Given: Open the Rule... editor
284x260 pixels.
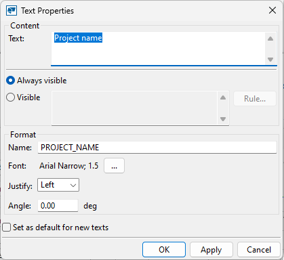Looking at the screenshot, I should pos(255,99).
